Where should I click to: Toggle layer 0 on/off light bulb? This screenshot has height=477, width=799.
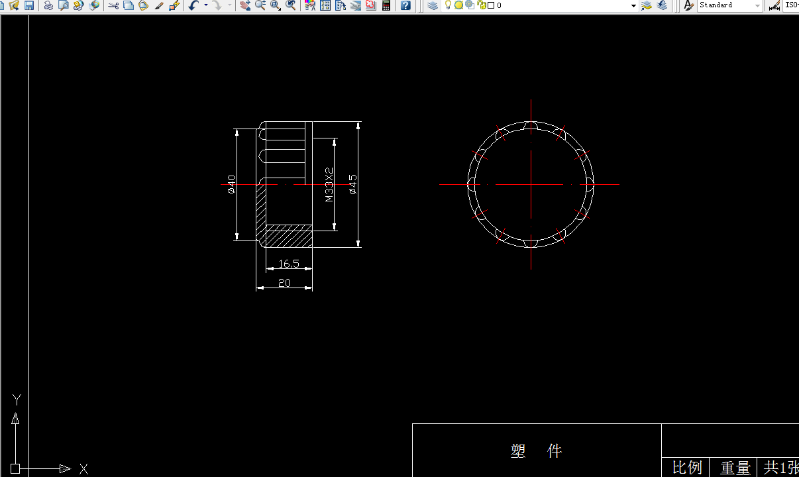pos(448,5)
